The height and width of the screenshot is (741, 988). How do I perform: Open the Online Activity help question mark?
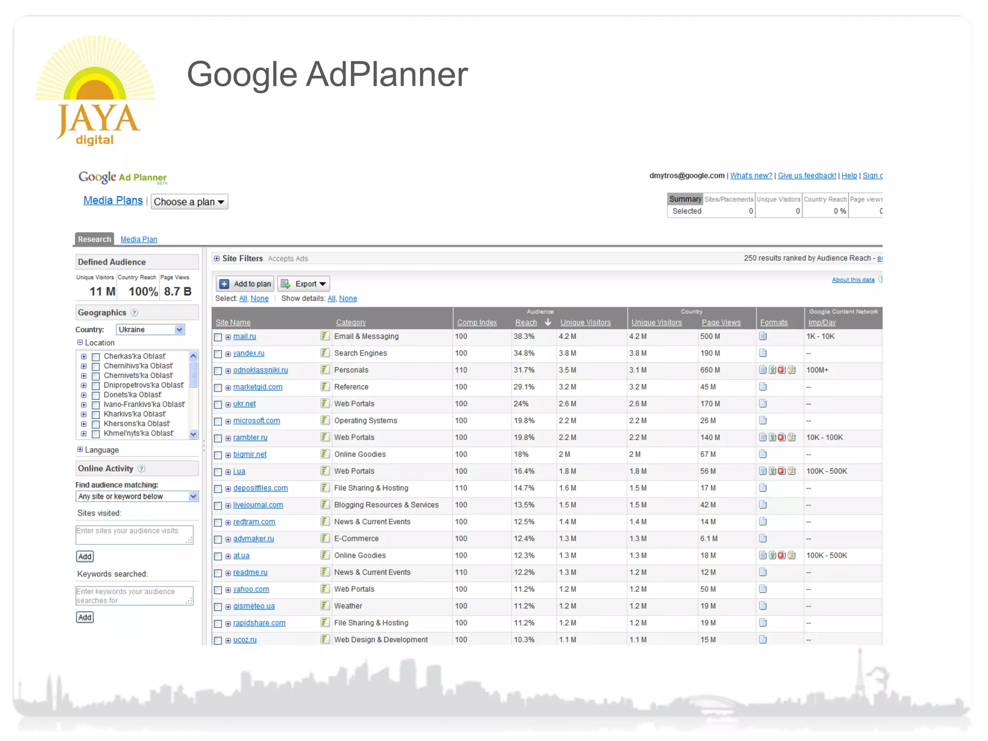[x=141, y=468]
